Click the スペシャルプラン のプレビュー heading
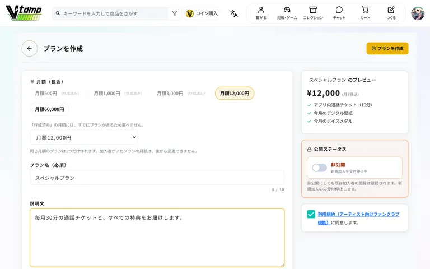Image resolution: width=430 pixels, height=269 pixels. (x=342, y=80)
